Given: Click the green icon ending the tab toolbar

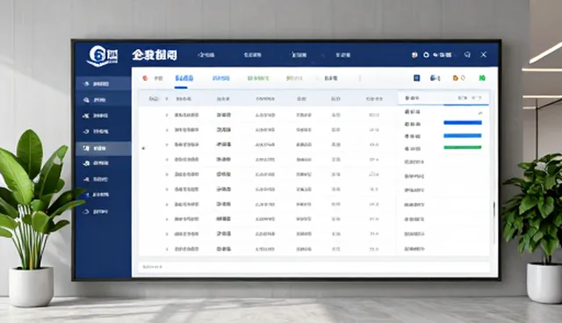Looking at the screenshot, I should pos(482,78).
